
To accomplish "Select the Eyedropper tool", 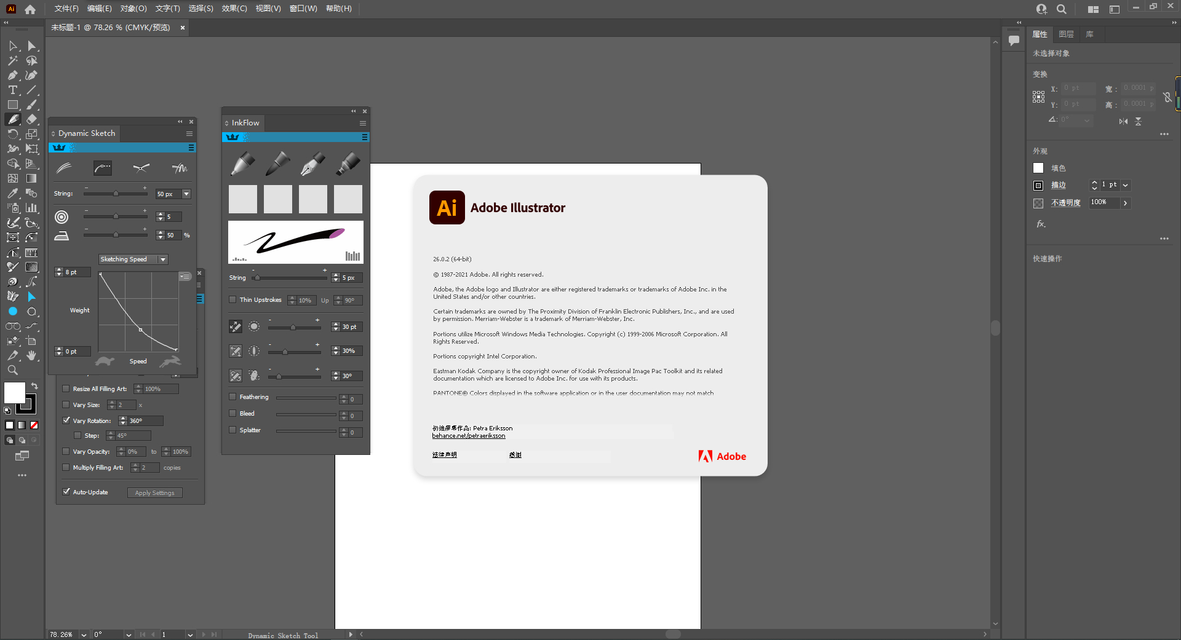I will (x=13, y=194).
